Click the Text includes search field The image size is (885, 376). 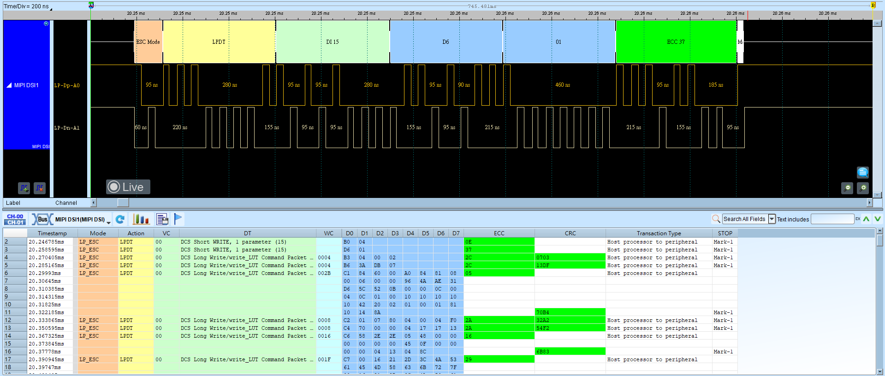(832, 219)
